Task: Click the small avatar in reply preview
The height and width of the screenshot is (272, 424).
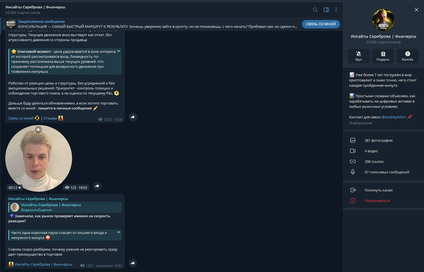Action: coord(15,207)
